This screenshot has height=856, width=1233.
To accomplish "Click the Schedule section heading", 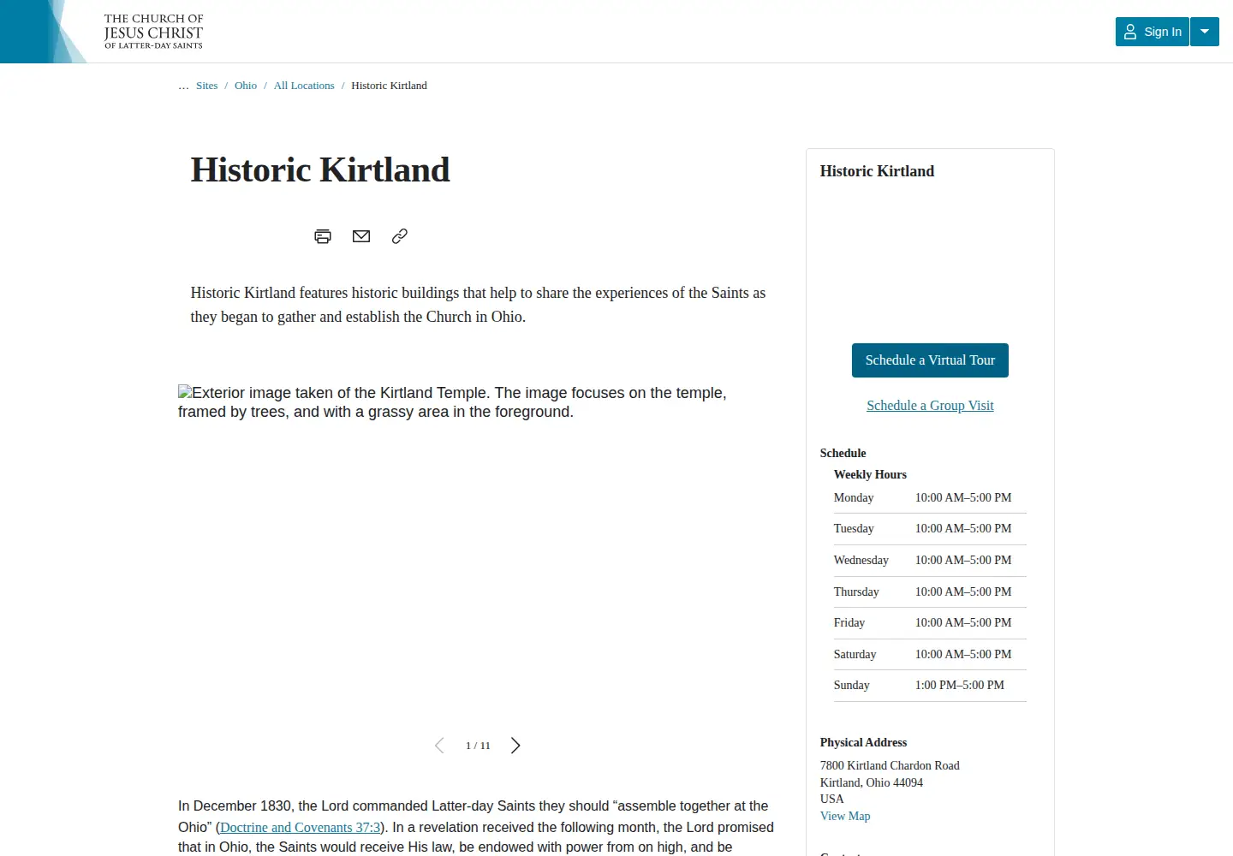I will (843, 454).
